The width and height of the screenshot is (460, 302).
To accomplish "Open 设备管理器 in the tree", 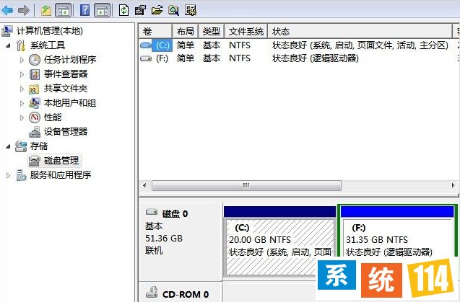I will [x=66, y=131].
